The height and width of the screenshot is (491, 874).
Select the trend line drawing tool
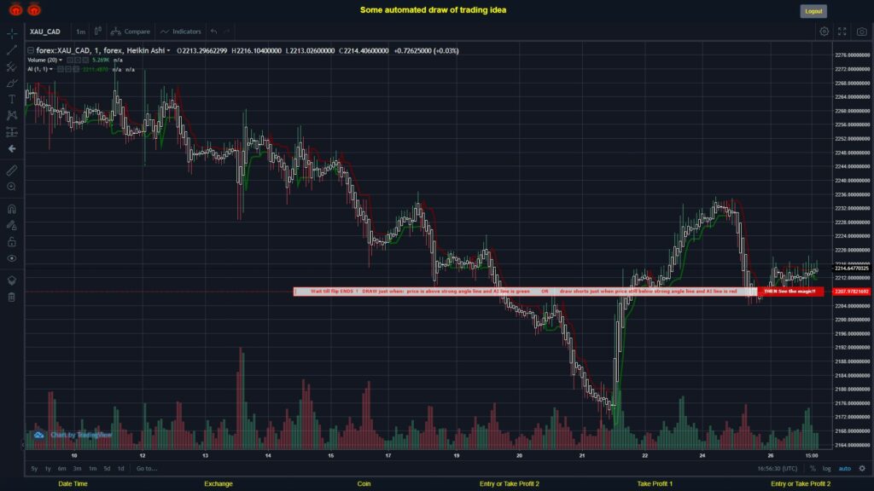[x=12, y=50]
